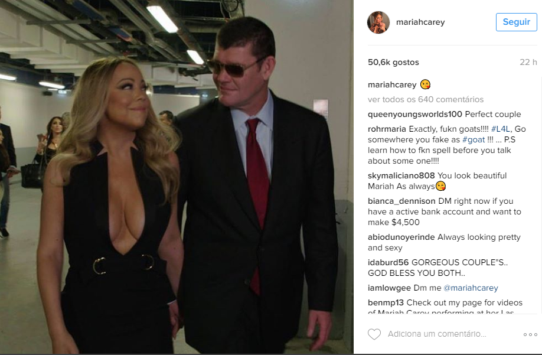Open the 22 h post timestamp
The height and width of the screenshot is (355, 542).
click(528, 62)
